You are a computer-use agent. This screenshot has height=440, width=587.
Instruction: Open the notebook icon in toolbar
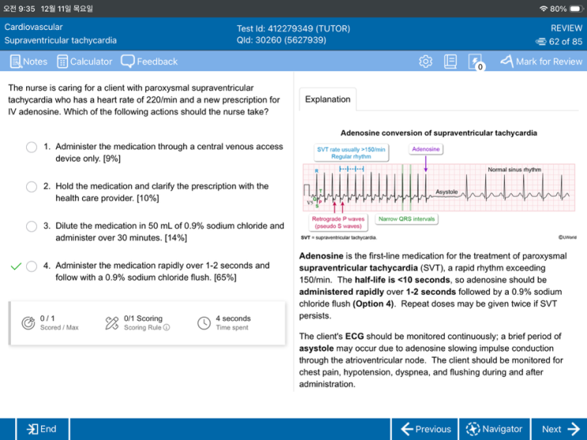point(450,62)
